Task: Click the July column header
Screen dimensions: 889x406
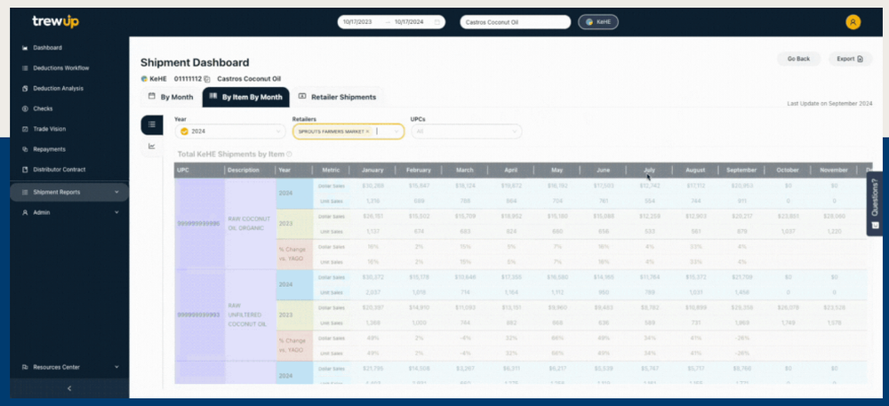Action: click(x=649, y=170)
